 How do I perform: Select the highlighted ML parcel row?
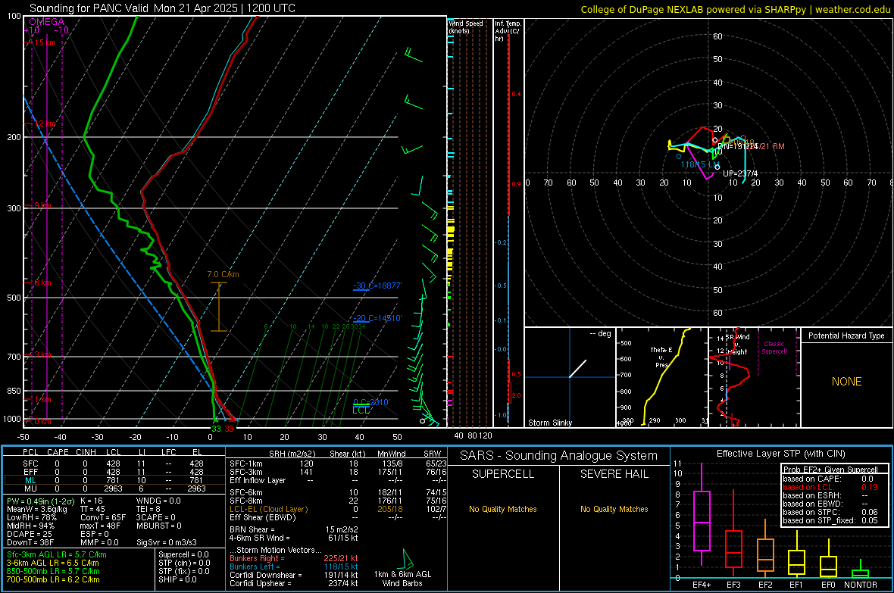pyautogui.click(x=114, y=480)
